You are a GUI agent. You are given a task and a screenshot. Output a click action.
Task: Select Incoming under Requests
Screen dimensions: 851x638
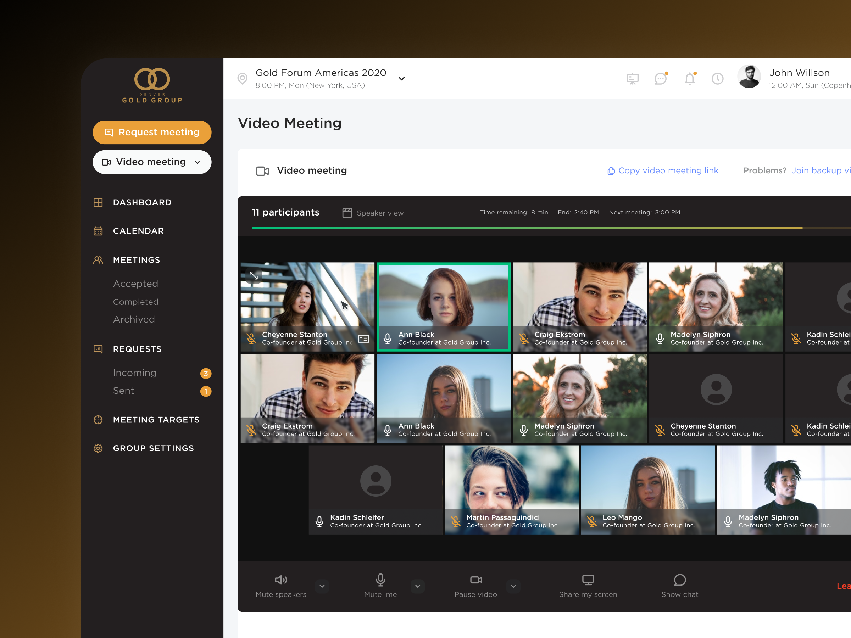tap(135, 373)
